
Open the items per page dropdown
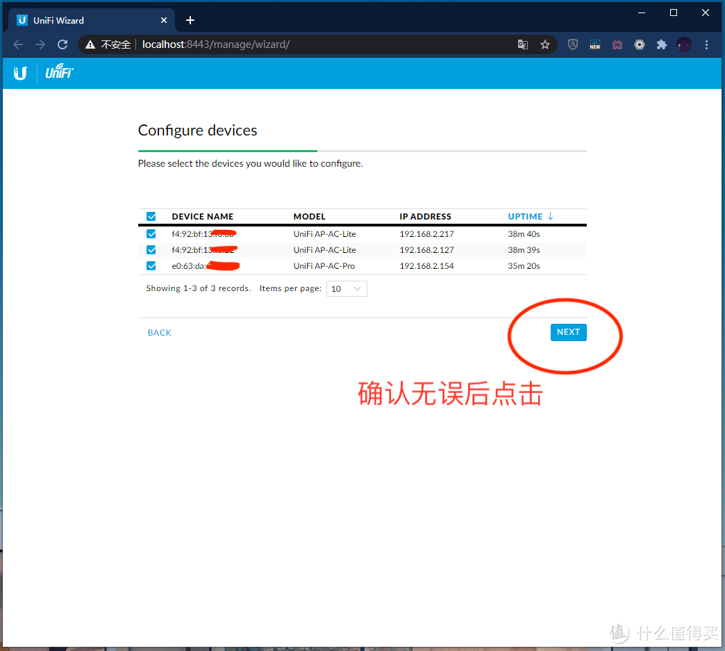(347, 289)
